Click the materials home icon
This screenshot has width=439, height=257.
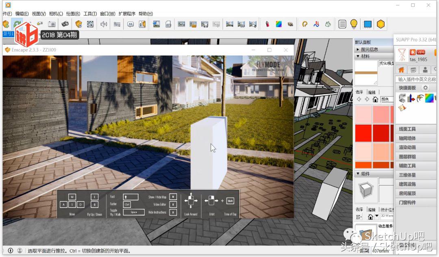click(x=375, y=99)
